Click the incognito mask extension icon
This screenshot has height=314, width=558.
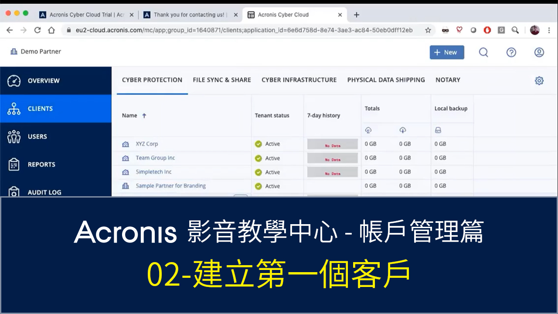[x=445, y=30]
